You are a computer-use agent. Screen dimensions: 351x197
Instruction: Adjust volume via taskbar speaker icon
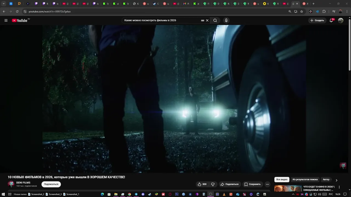point(319,194)
